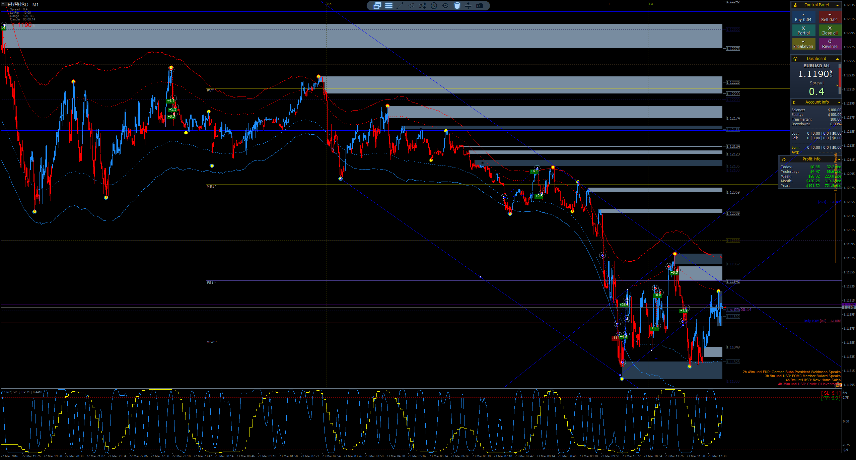Click the Dashboard info circle icon
The width and height of the screenshot is (856, 460).
795,59
